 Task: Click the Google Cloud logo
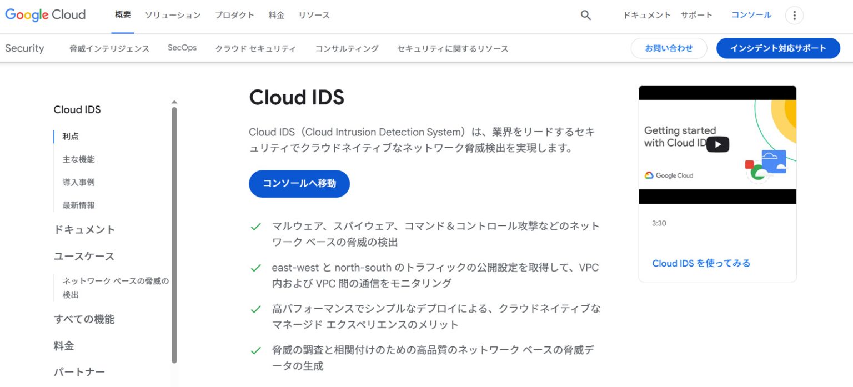(44, 15)
